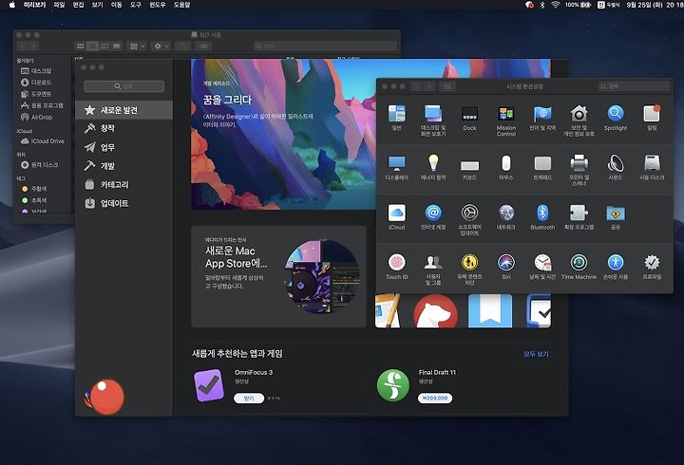
Task: Click 받기 (Get) button for OmniFocus 3
Action: pos(249,399)
